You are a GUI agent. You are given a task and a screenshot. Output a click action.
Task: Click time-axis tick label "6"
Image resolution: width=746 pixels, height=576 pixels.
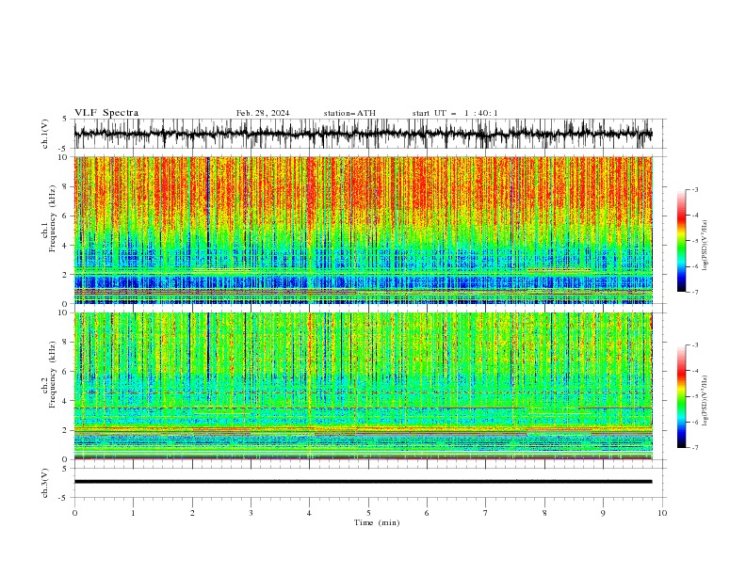point(427,513)
